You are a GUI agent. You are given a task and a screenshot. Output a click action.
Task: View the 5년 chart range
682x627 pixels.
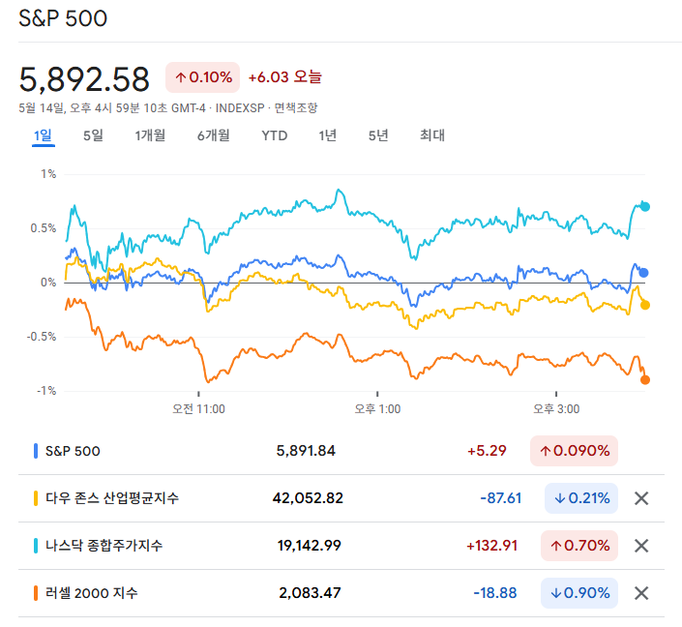(378, 135)
